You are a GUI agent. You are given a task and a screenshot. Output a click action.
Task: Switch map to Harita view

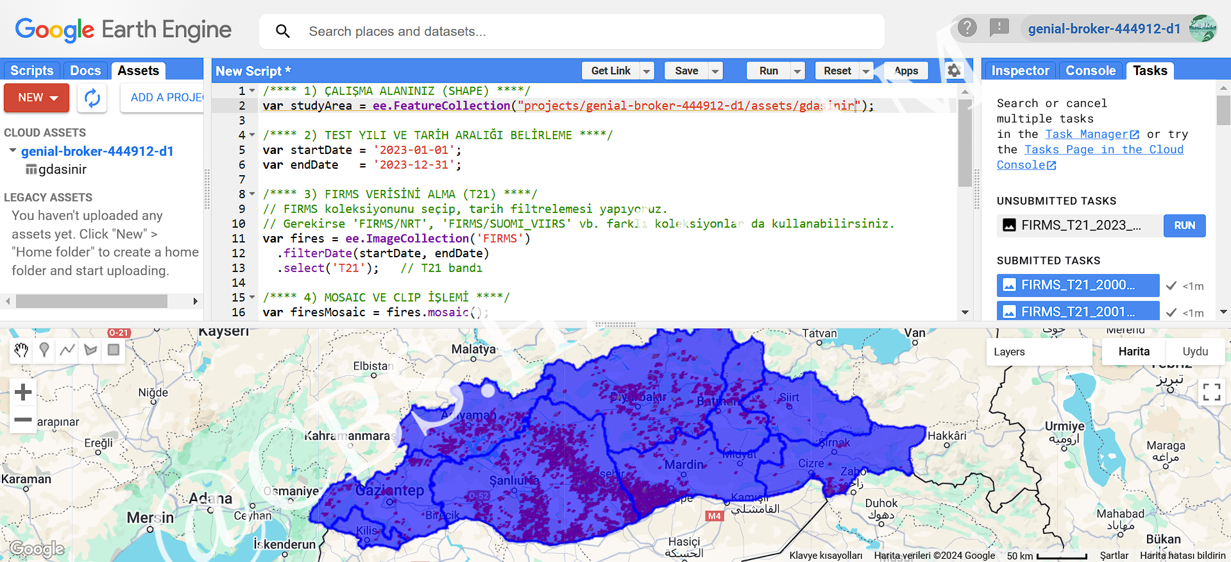pos(1133,352)
